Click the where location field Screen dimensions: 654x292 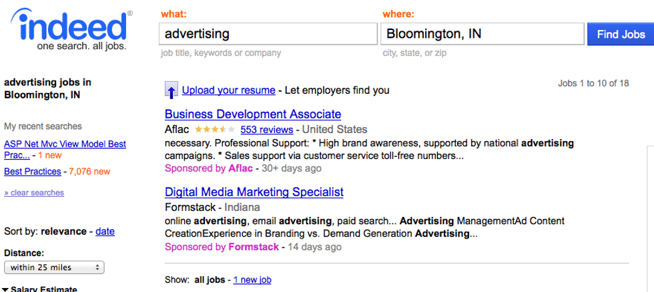tap(480, 34)
